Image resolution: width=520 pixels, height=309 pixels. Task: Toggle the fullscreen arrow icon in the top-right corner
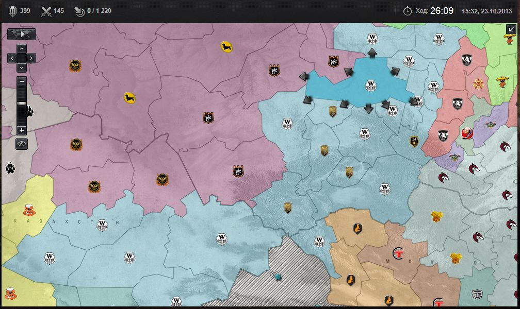[x=511, y=29]
